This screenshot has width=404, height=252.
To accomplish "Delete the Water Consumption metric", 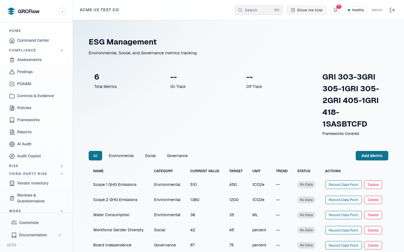I will pyautogui.click(x=373, y=215).
